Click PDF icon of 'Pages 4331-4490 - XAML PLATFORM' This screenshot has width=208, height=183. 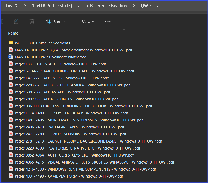point(11,176)
